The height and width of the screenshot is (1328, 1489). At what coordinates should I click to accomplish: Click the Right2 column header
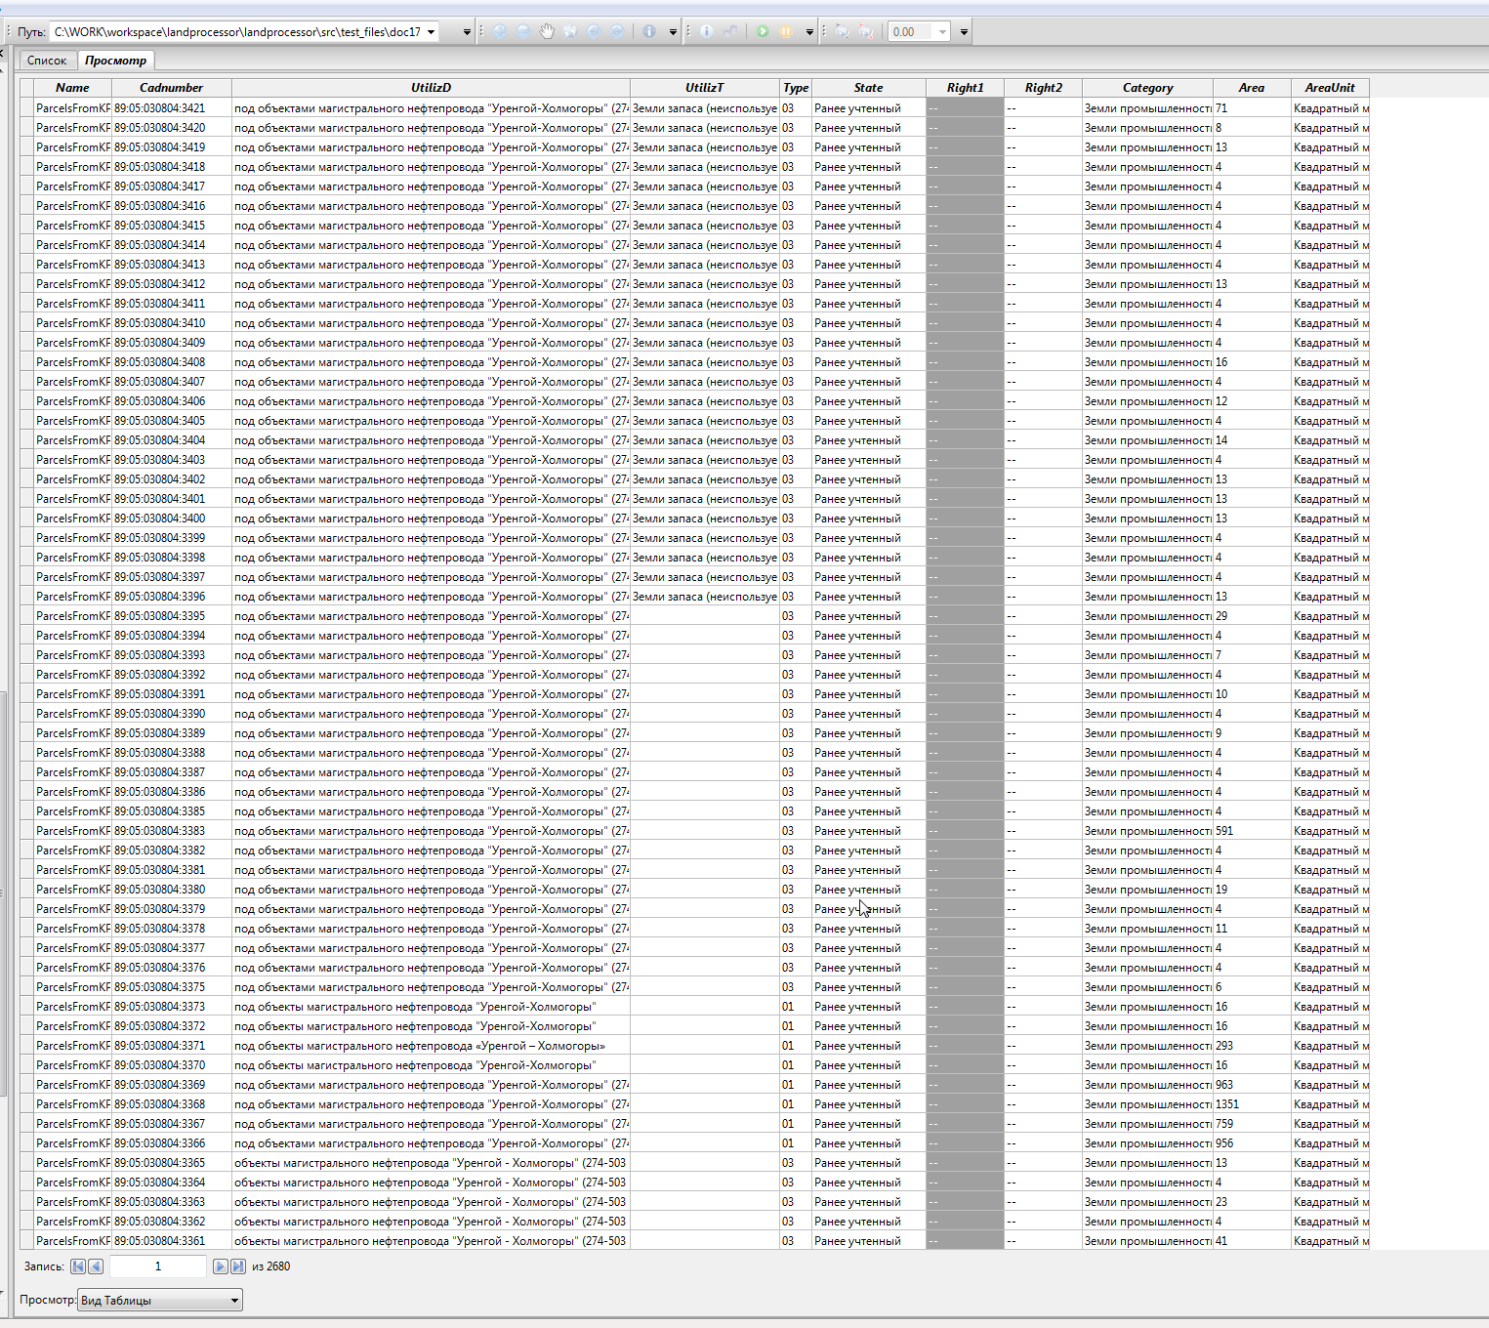1044,88
